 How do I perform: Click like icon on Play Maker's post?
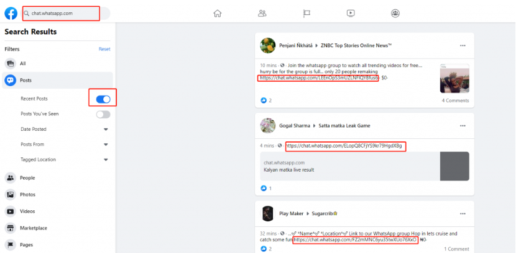[x=263, y=249]
